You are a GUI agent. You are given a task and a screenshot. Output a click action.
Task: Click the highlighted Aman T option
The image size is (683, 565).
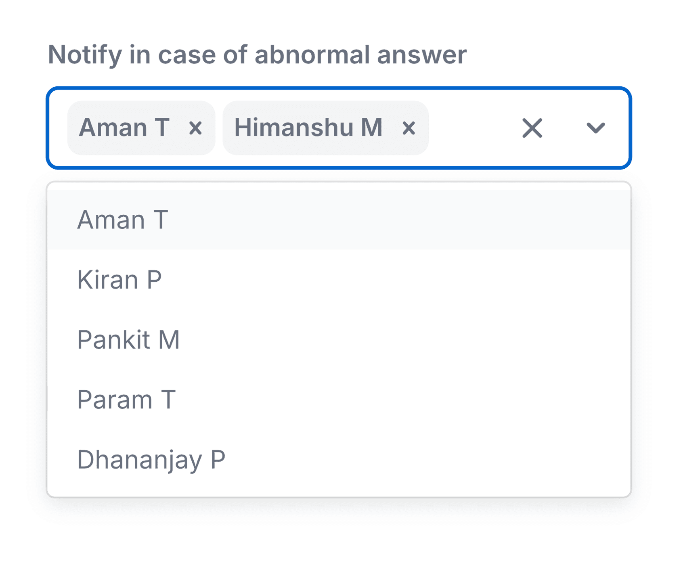tap(123, 220)
